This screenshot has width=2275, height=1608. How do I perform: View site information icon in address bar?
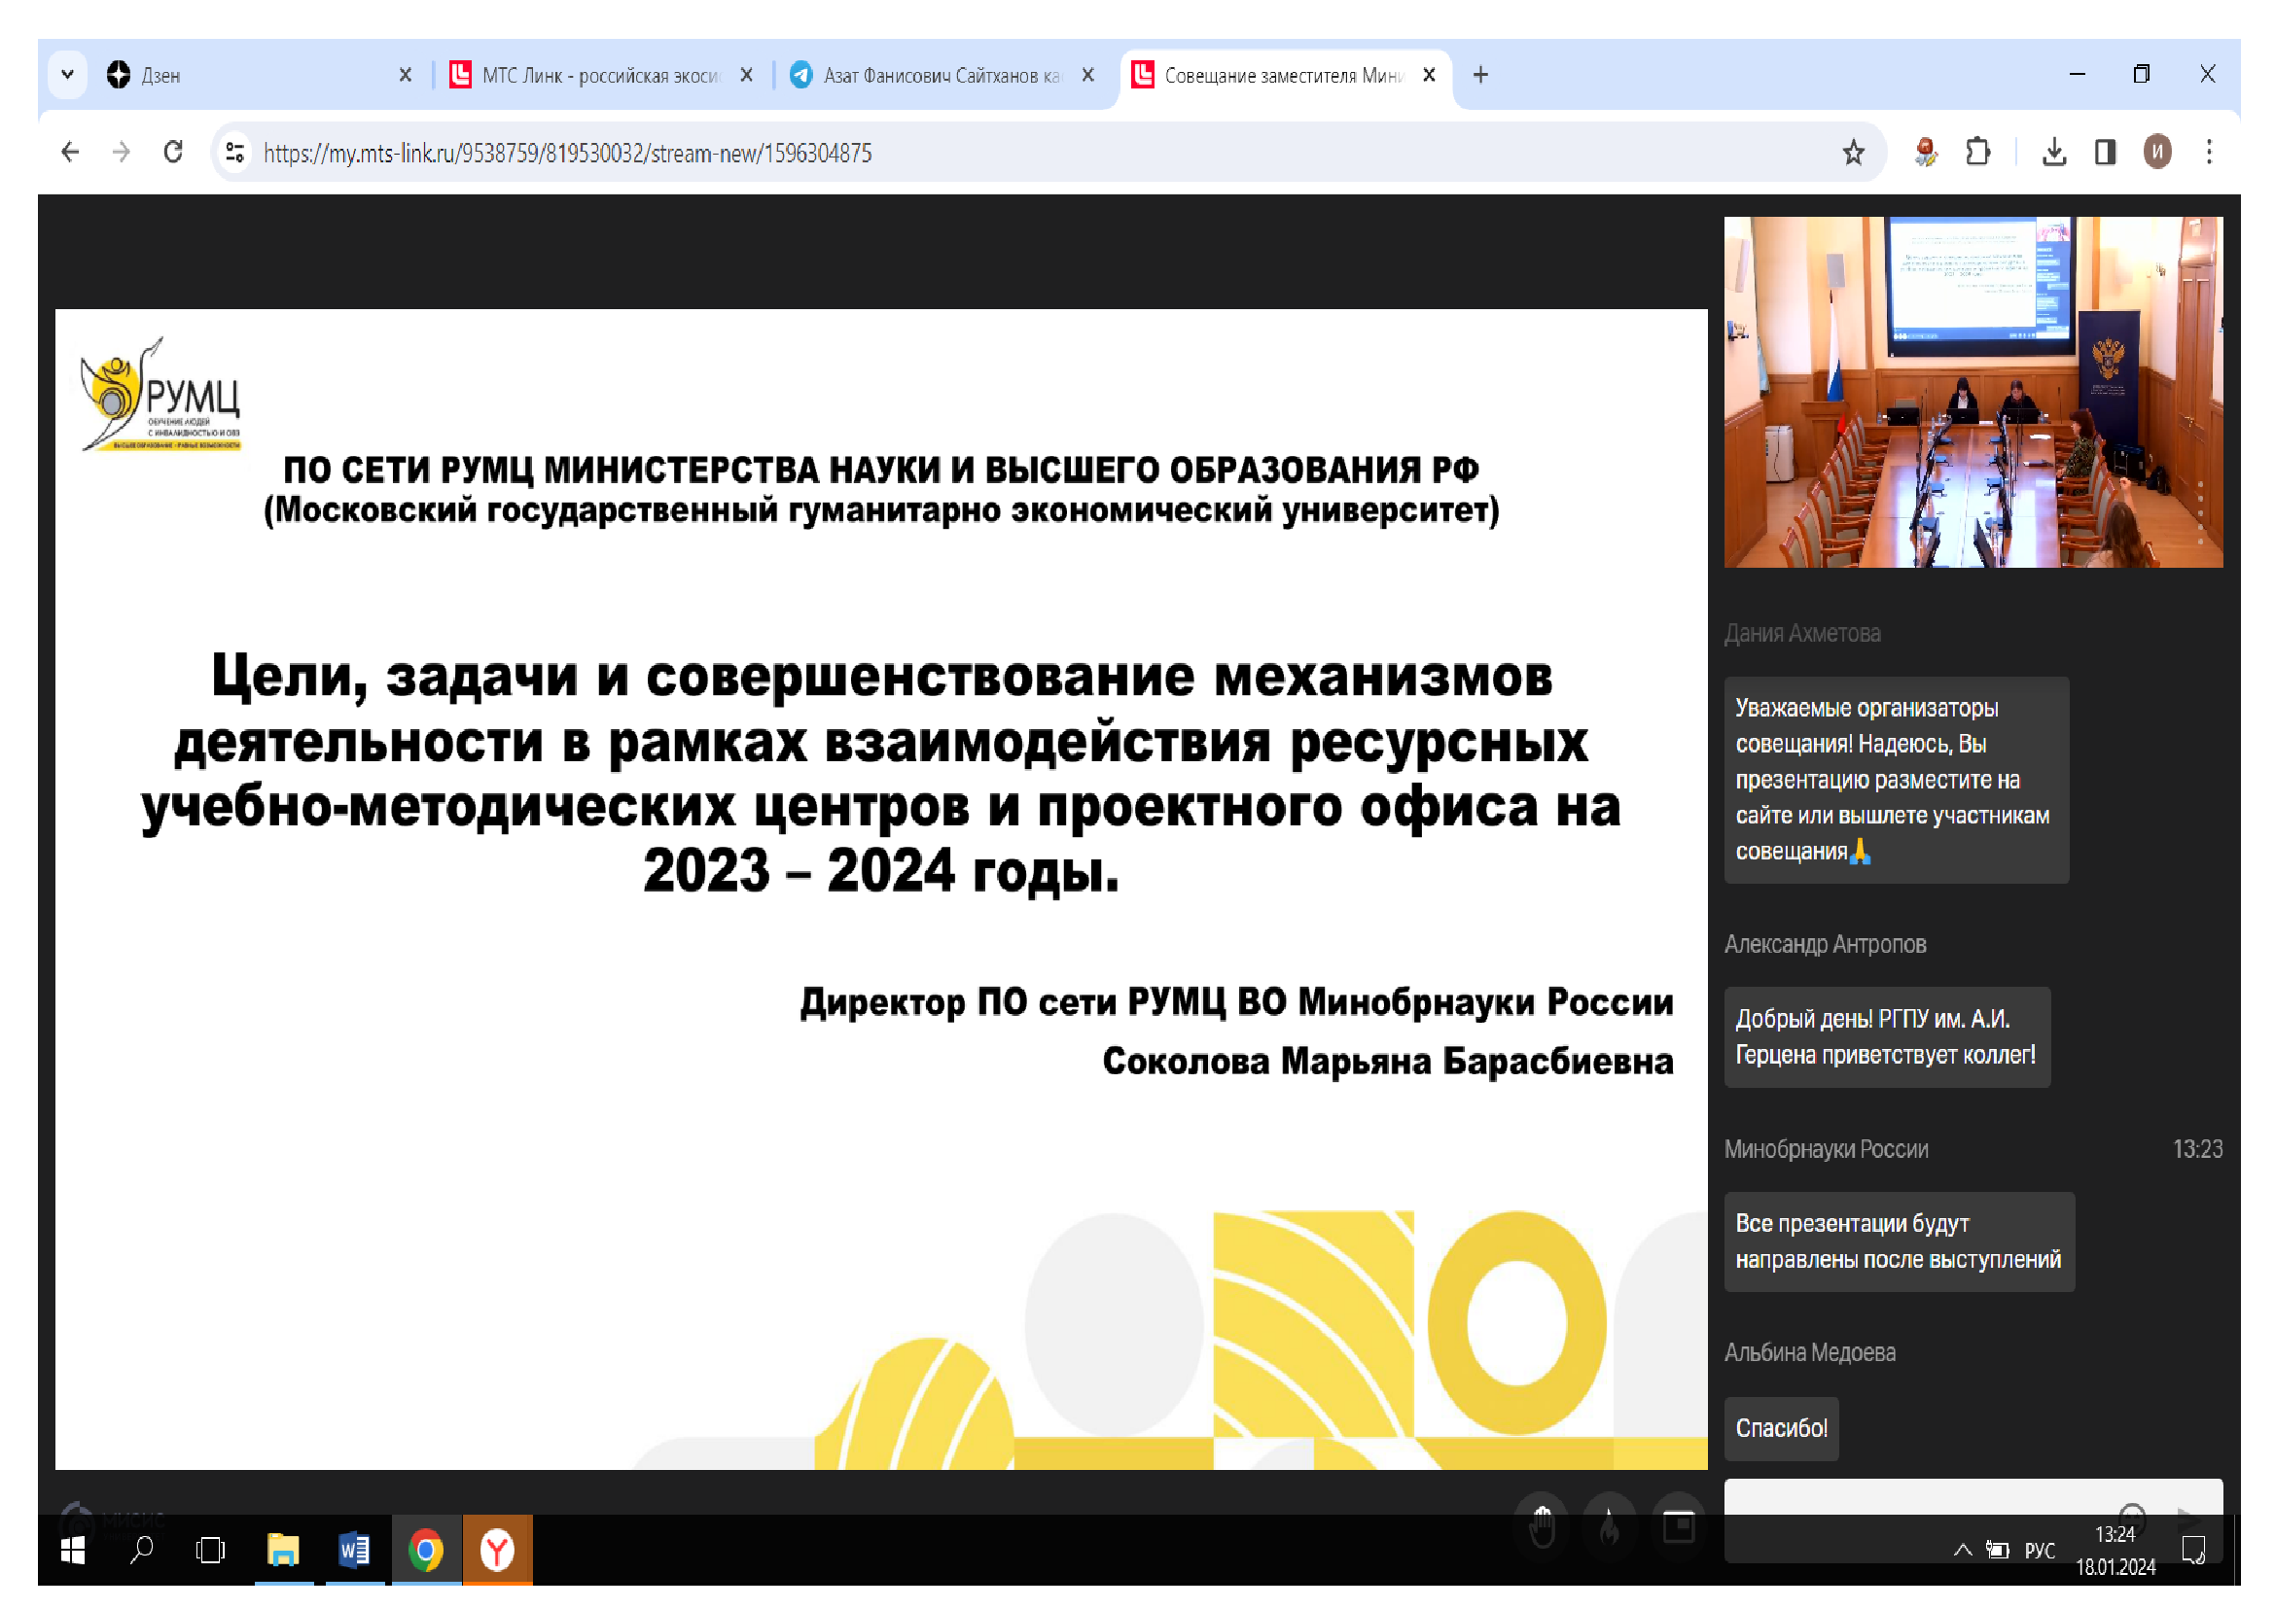coord(234,153)
